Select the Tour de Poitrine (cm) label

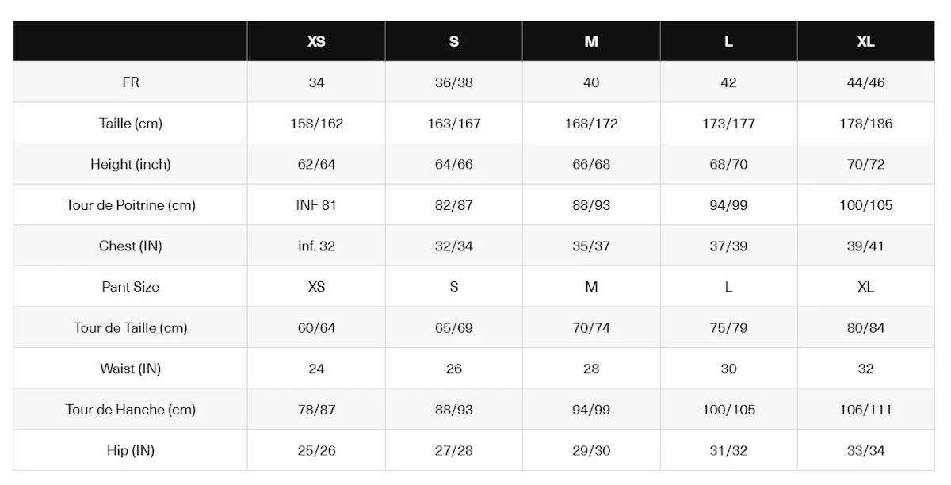coord(131,205)
